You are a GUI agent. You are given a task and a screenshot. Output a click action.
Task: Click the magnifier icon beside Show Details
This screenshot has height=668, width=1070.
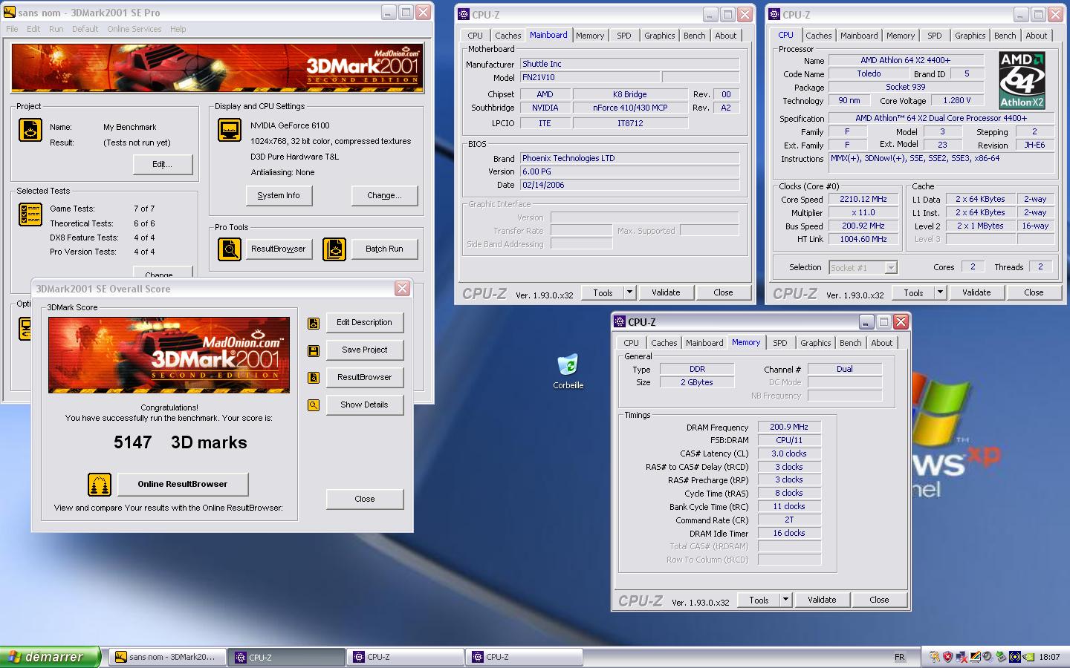(314, 405)
